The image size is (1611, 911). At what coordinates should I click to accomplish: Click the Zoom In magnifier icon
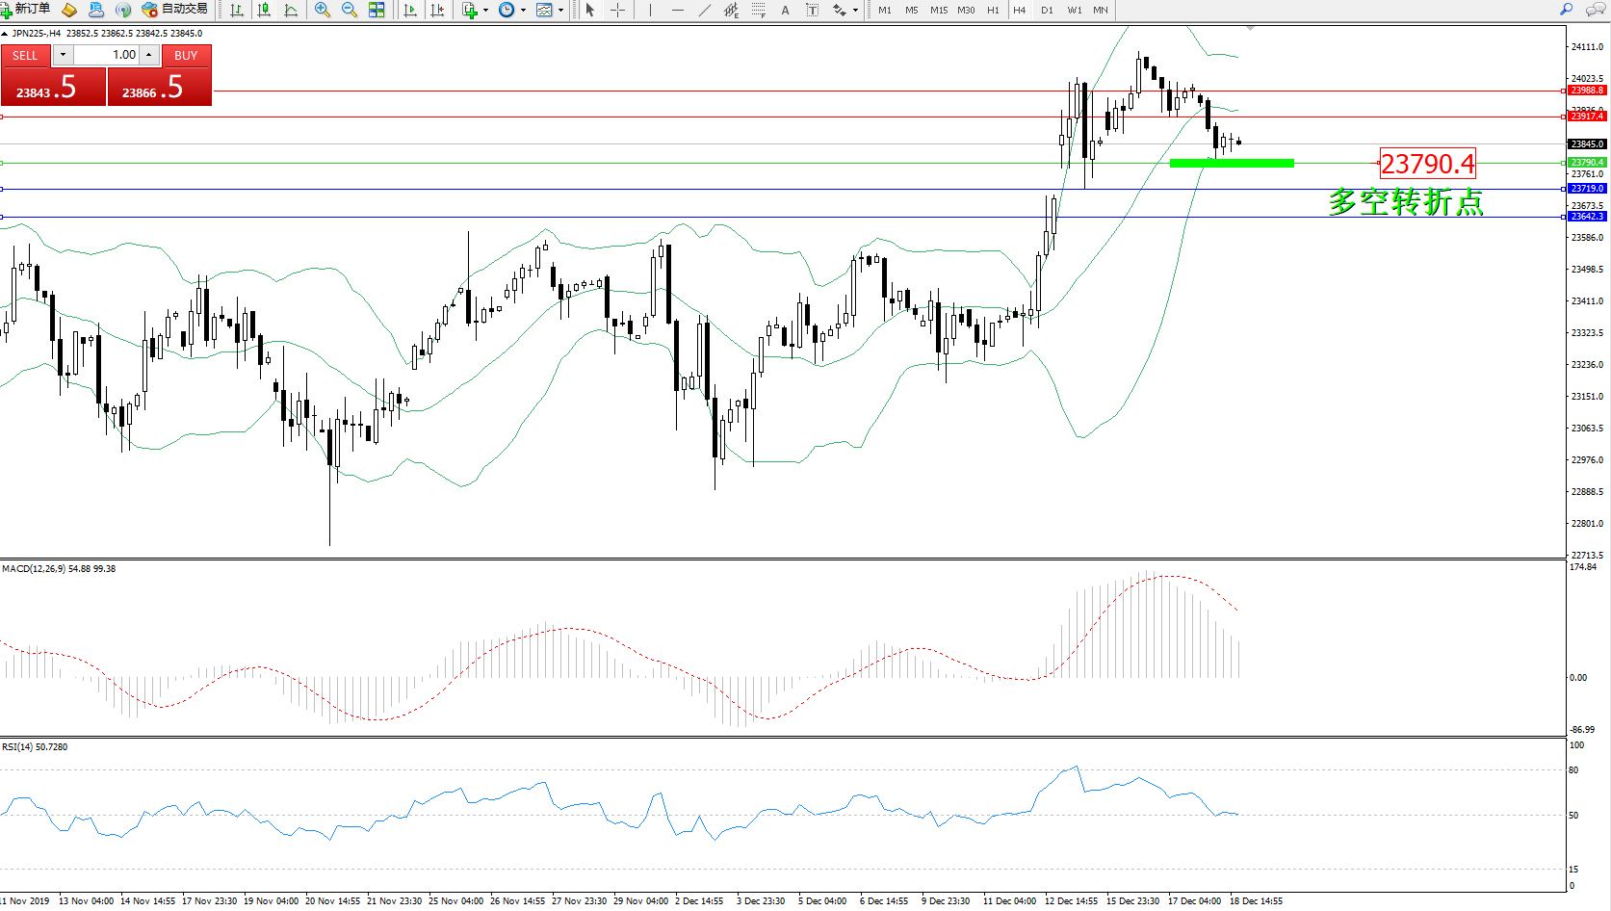322,10
